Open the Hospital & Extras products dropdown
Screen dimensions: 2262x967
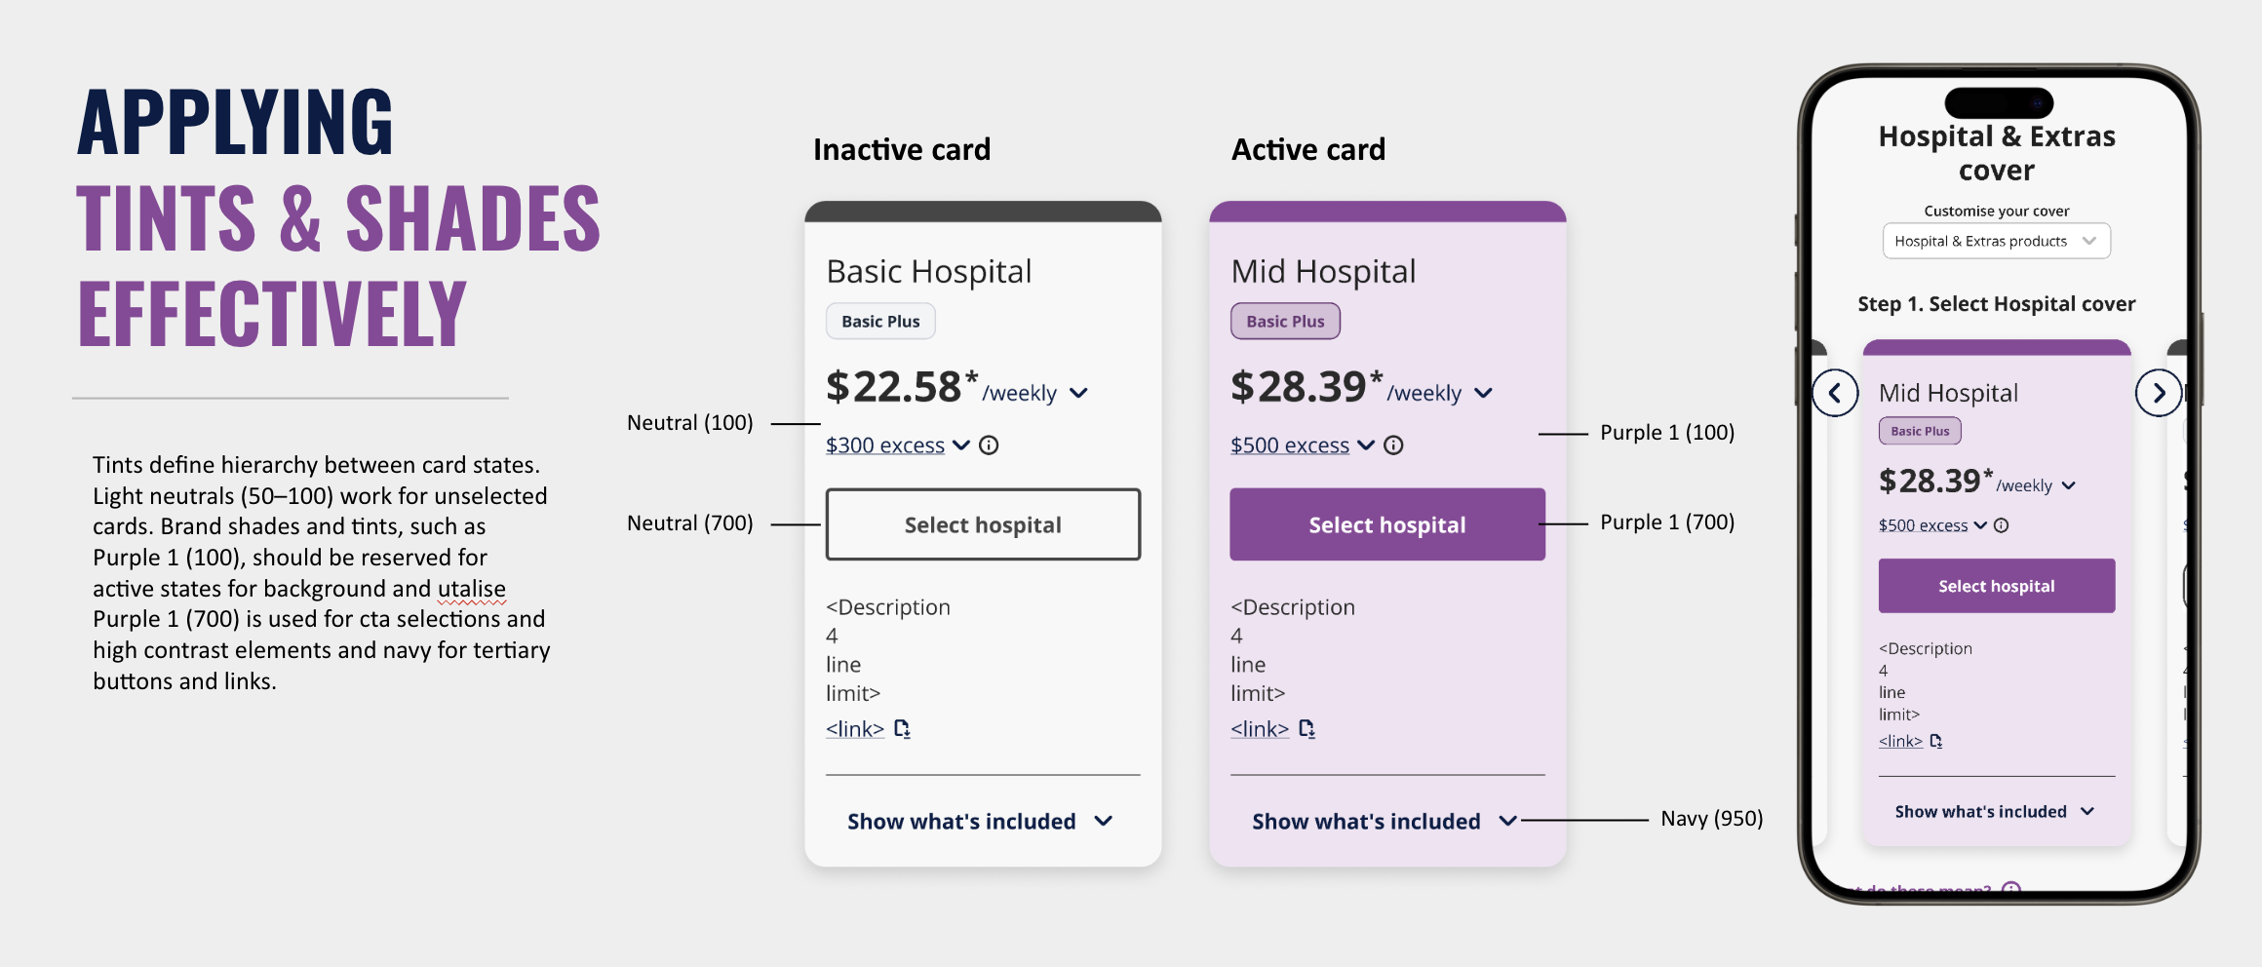click(x=1996, y=241)
